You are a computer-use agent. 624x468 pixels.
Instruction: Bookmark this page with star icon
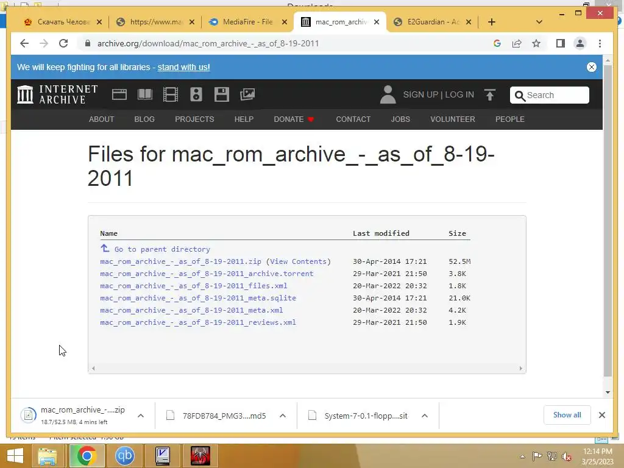(536, 43)
